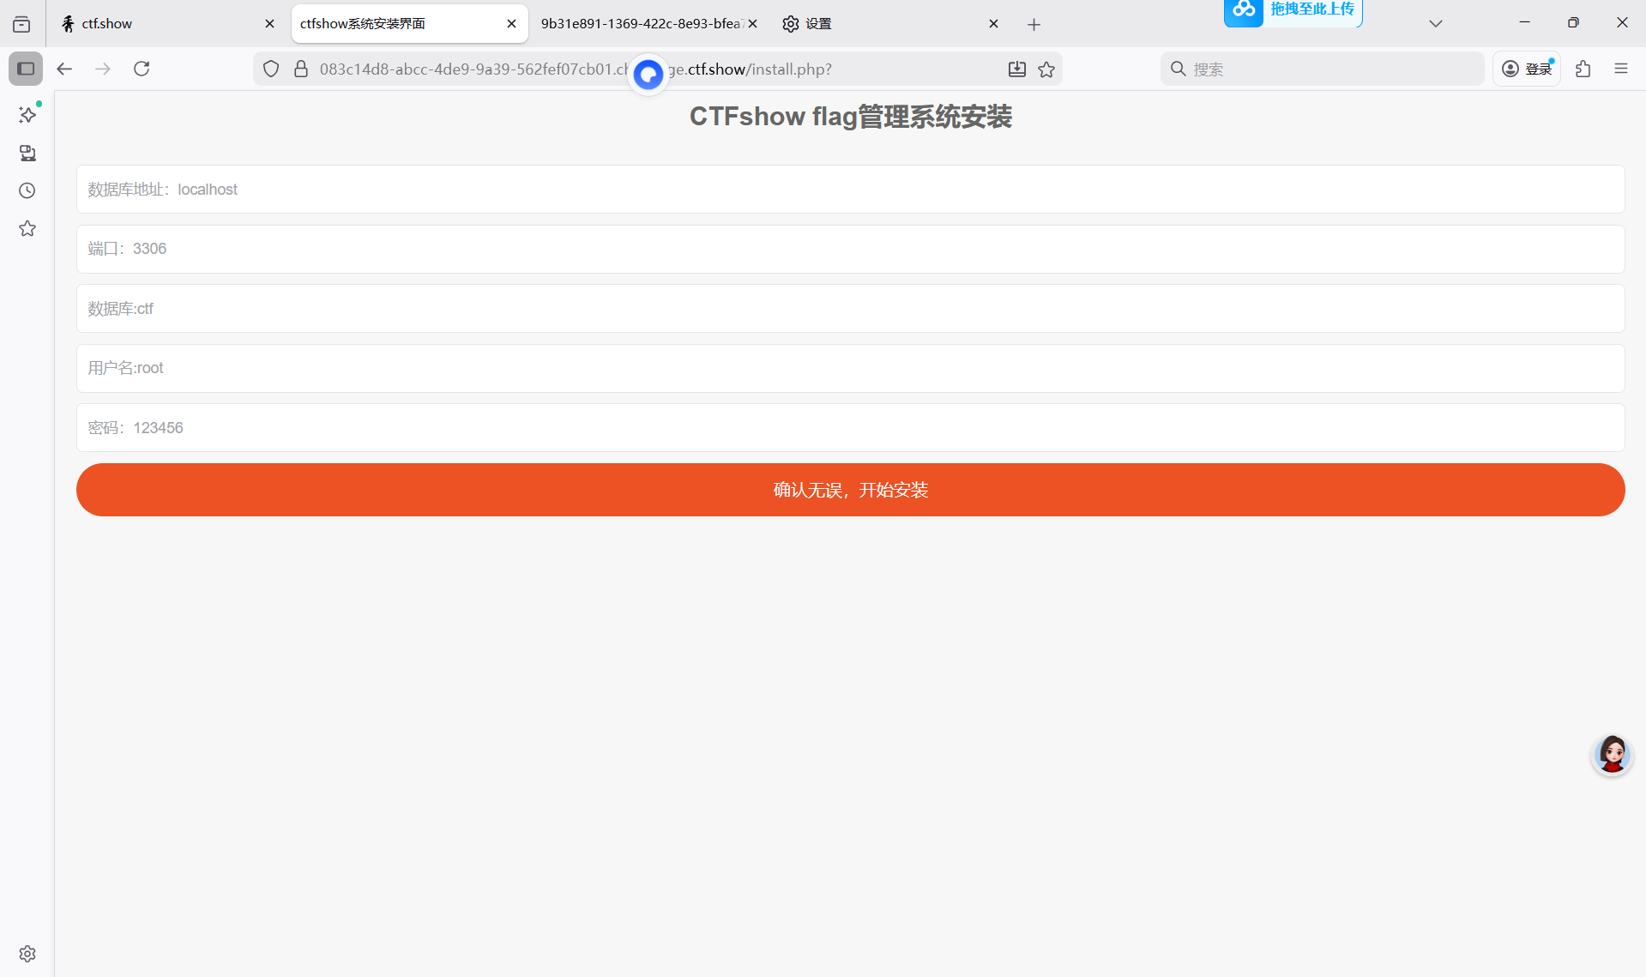Click 确认无误，开始安装 button
1646x977 pixels.
850,490
